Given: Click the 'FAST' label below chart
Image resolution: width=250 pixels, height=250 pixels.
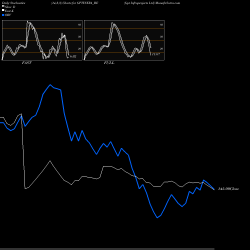Looking at the screenshot, I should click(26, 63).
